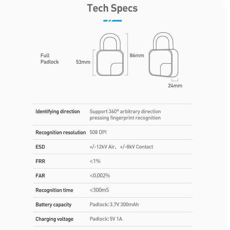Click the +/-8kV Contact value
The width and height of the screenshot is (230, 230).
click(x=136, y=147)
